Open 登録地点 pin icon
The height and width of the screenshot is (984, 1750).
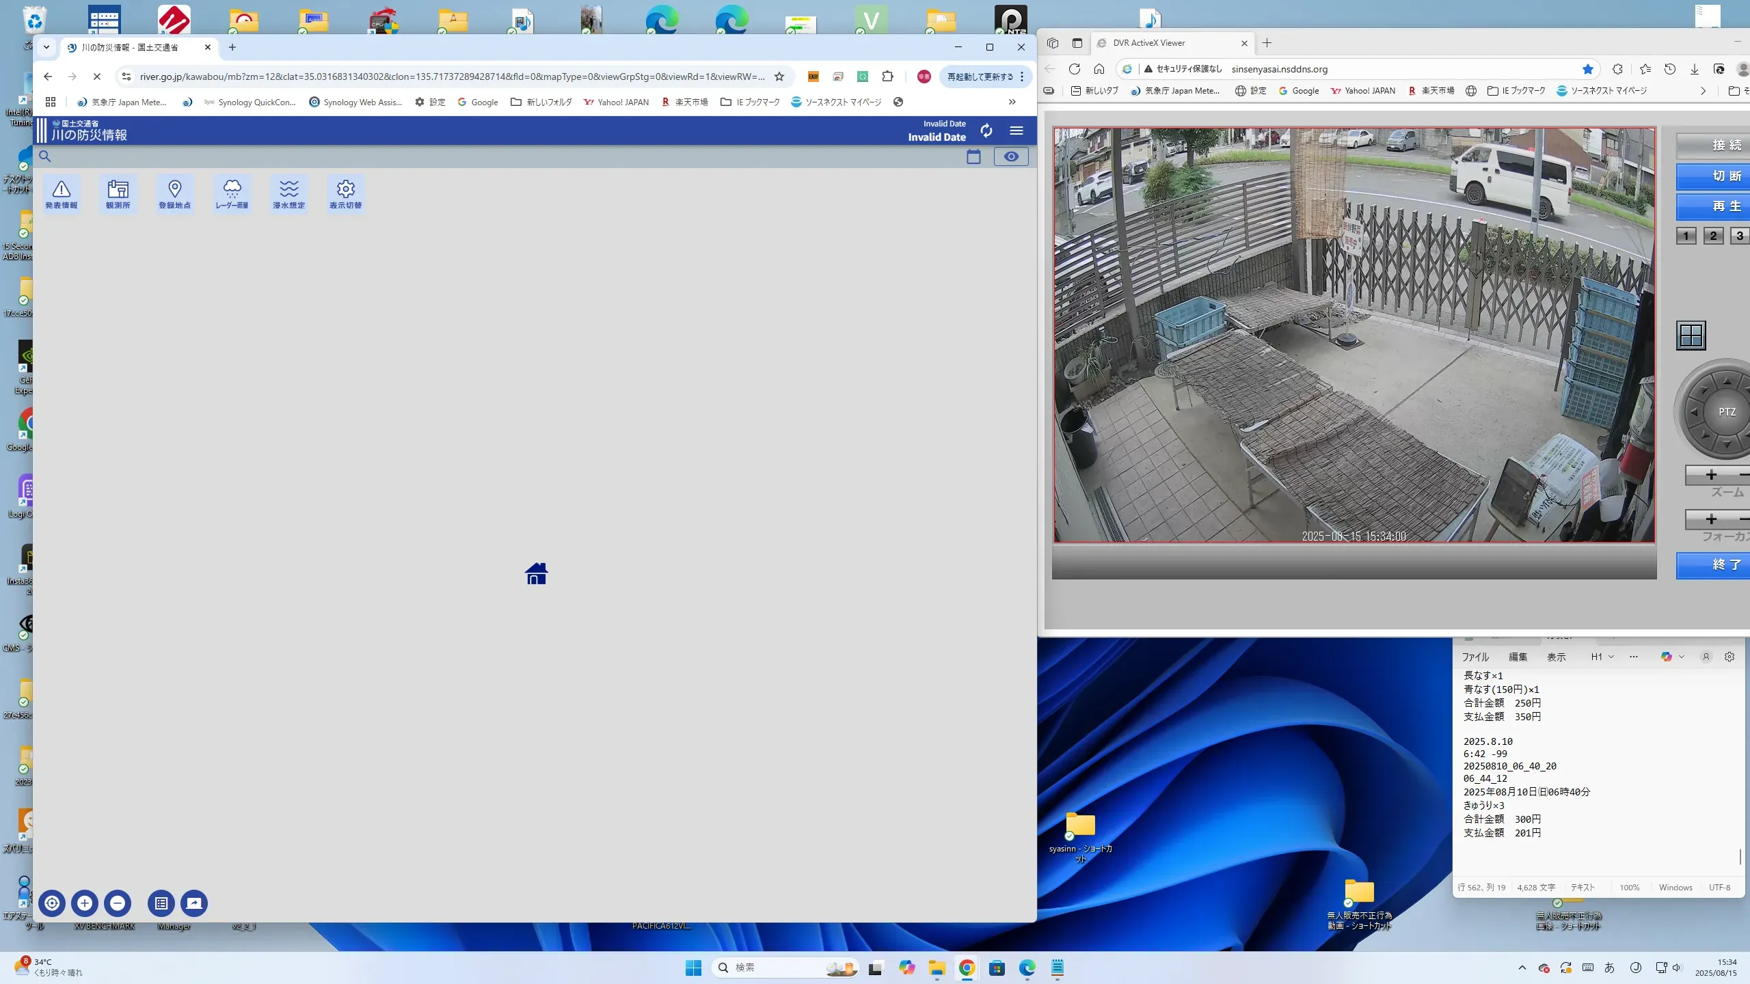click(174, 194)
